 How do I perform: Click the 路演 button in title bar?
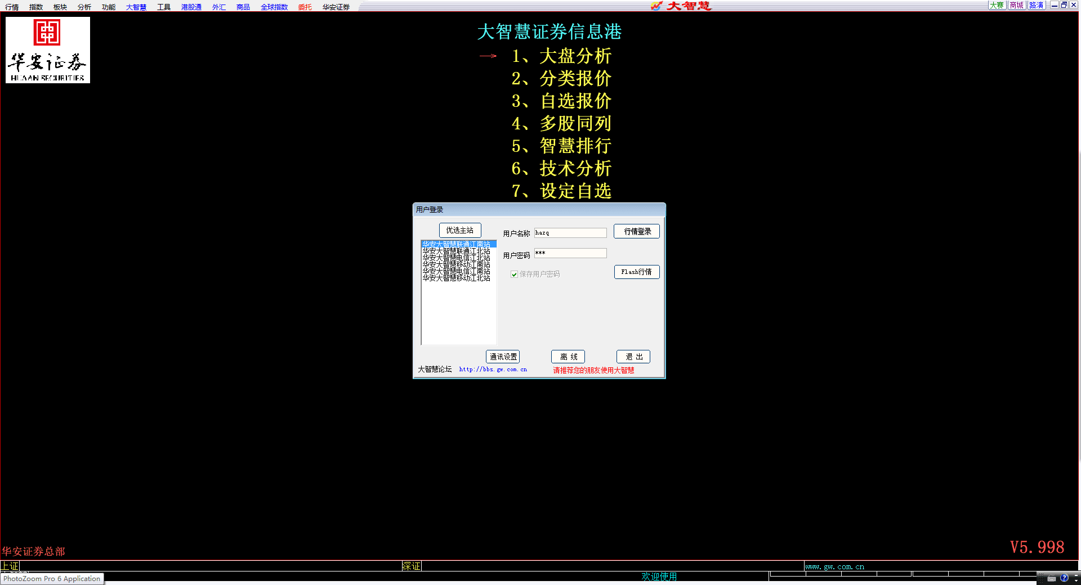coord(1037,5)
